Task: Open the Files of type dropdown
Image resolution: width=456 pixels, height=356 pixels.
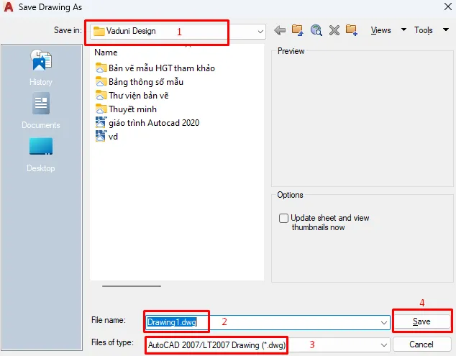Action: click(x=384, y=344)
